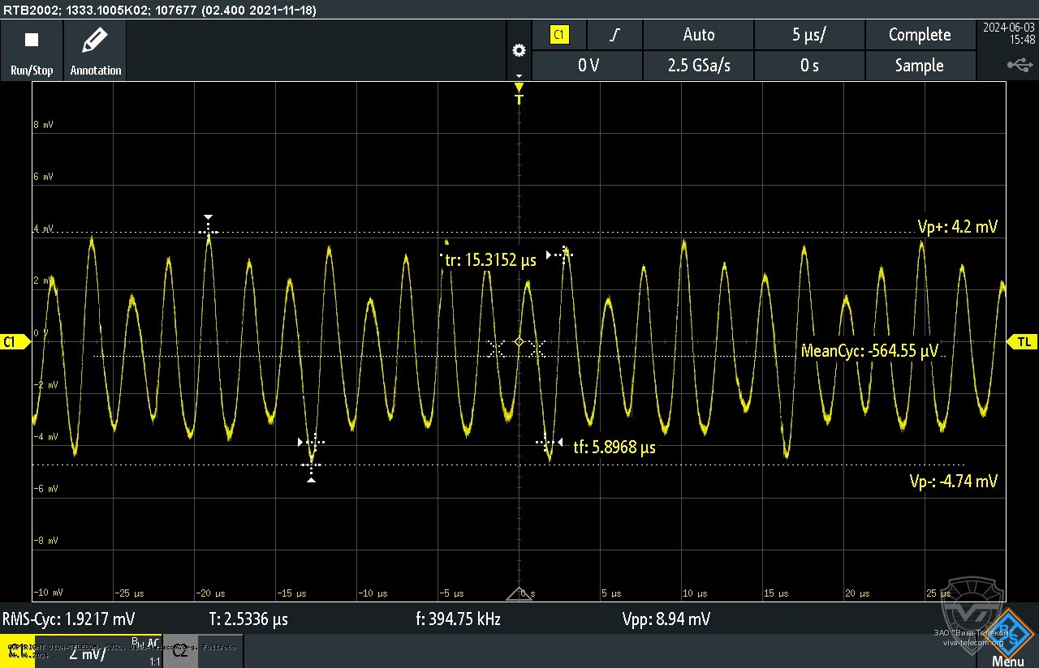Click the 0 V trigger level value
Viewport: 1039px width, 668px height.
pyautogui.click(x=588, y=66)
